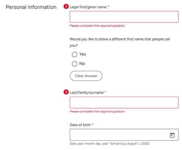Click the date format hint text
182x150 pixels.
click(x=109, y=144)
